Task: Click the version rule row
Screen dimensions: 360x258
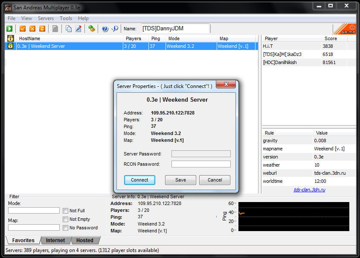Action: [309, 157]
